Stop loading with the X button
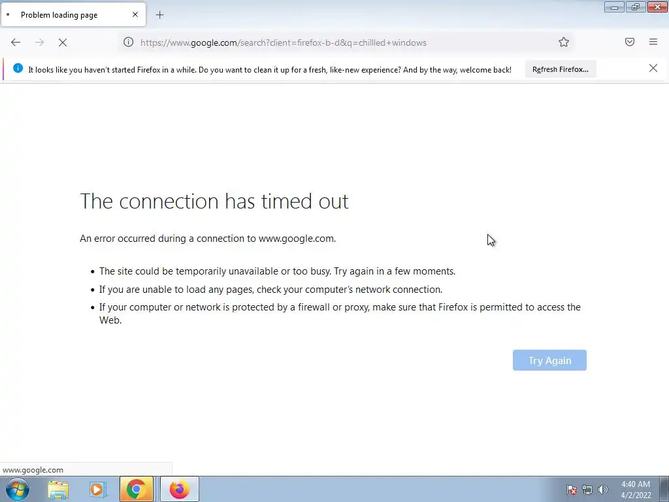669x502 pixels. click(63, 42)
